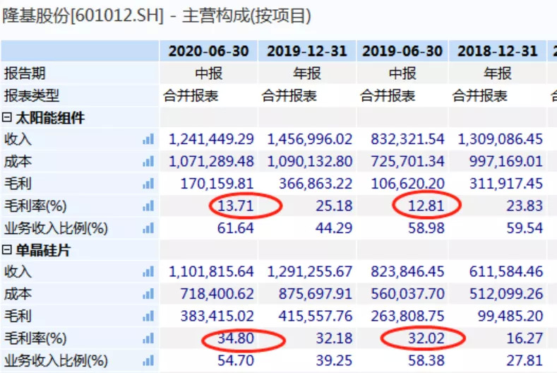The height and width of the screenshot is (373, 557).
Task: Select 太阳能组件 revenue 832,321.54
Action: click(407, 139)
